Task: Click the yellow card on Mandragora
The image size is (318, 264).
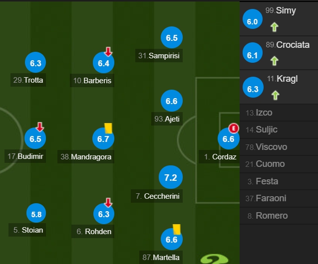Action: click(108, 128)
